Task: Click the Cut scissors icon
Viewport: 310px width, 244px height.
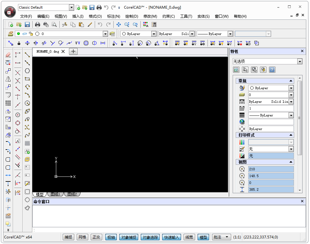Action: (65, 25)
